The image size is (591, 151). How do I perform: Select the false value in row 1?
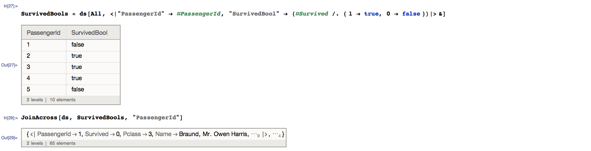(x=78, y=44)
